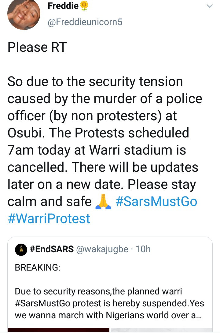
Task: Open the #WarriProtest hashtag
Action: tap(49, 219)
